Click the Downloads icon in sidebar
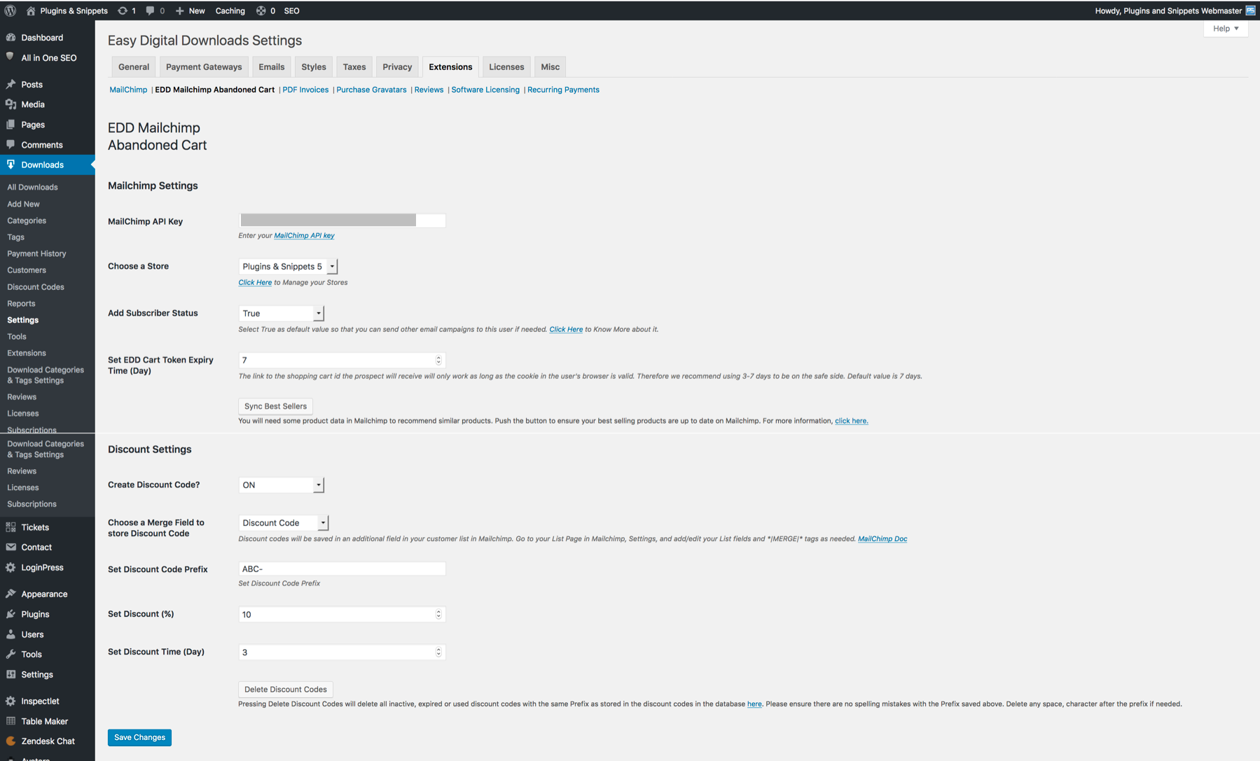The height and width of the screenshot is (761, 1260). point(11,165)
